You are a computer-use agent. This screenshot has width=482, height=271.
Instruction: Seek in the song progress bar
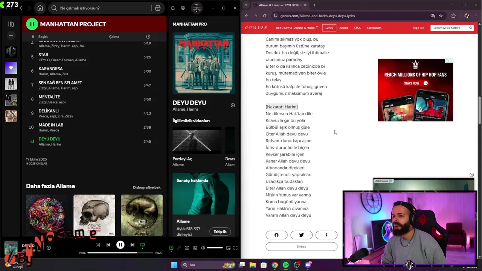120,253
